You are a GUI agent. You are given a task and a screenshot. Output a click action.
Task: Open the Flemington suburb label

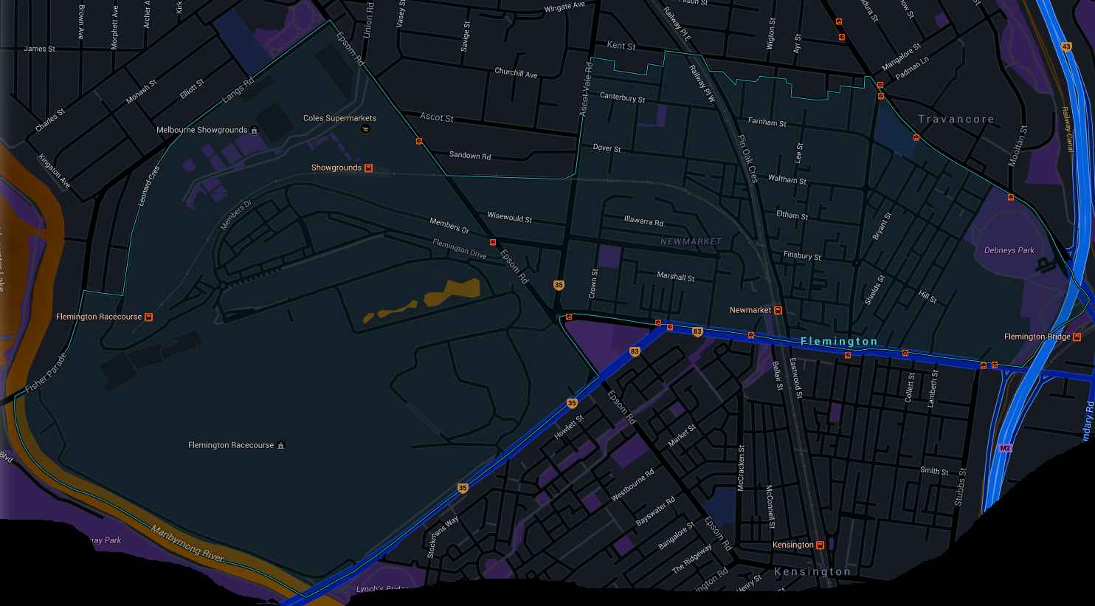pyautogui.click(x=839, y=342)
